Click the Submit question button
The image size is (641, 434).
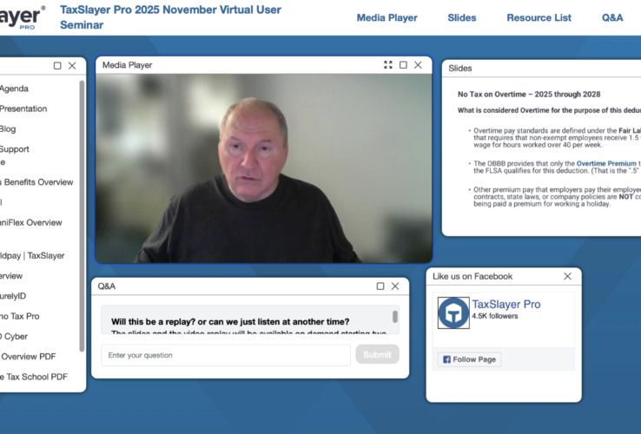coord(377,354)
